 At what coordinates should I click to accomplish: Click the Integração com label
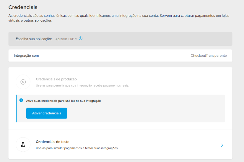[26, 56]
